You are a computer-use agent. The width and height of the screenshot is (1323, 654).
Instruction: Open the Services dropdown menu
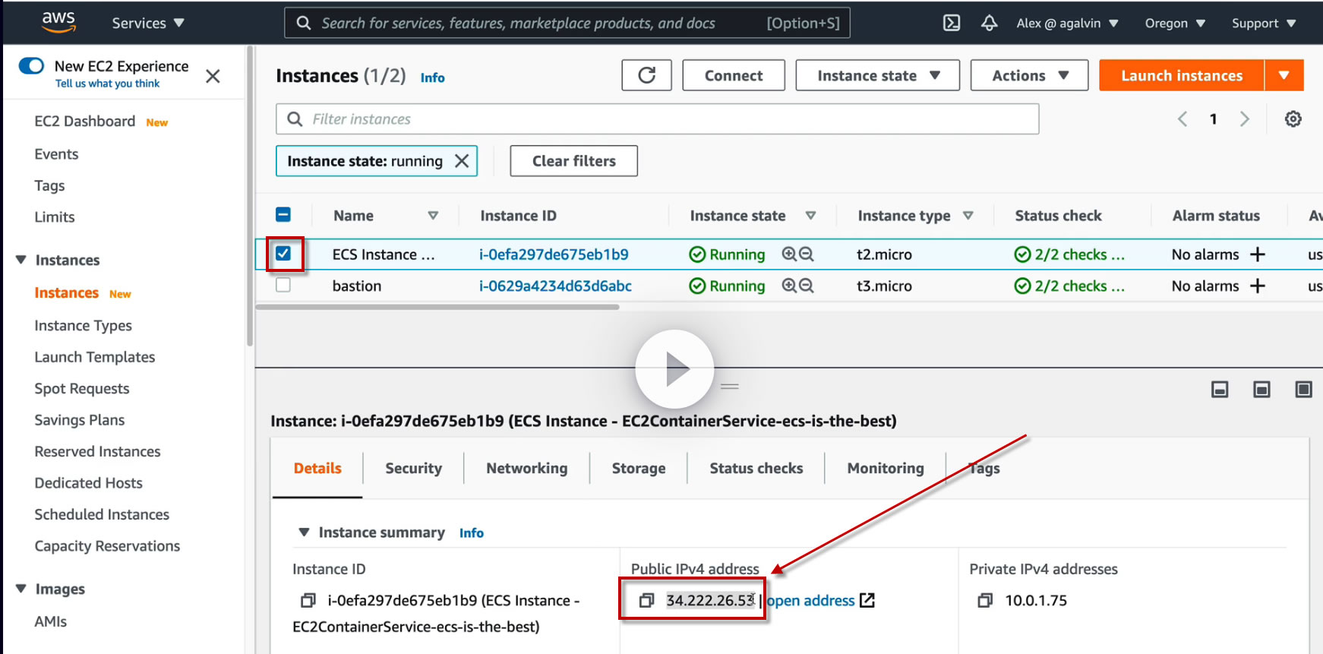coord(148,23)
